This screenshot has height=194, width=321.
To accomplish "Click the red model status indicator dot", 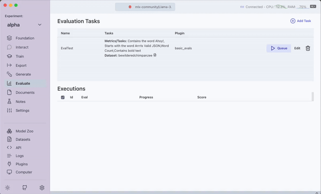I will pos(130,7).
